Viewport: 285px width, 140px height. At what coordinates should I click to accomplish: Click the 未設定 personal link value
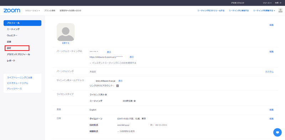tap(93, 72)
